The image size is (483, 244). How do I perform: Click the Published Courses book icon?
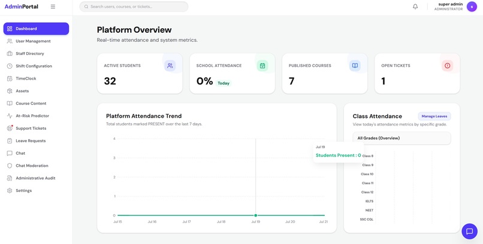(355, 65)
